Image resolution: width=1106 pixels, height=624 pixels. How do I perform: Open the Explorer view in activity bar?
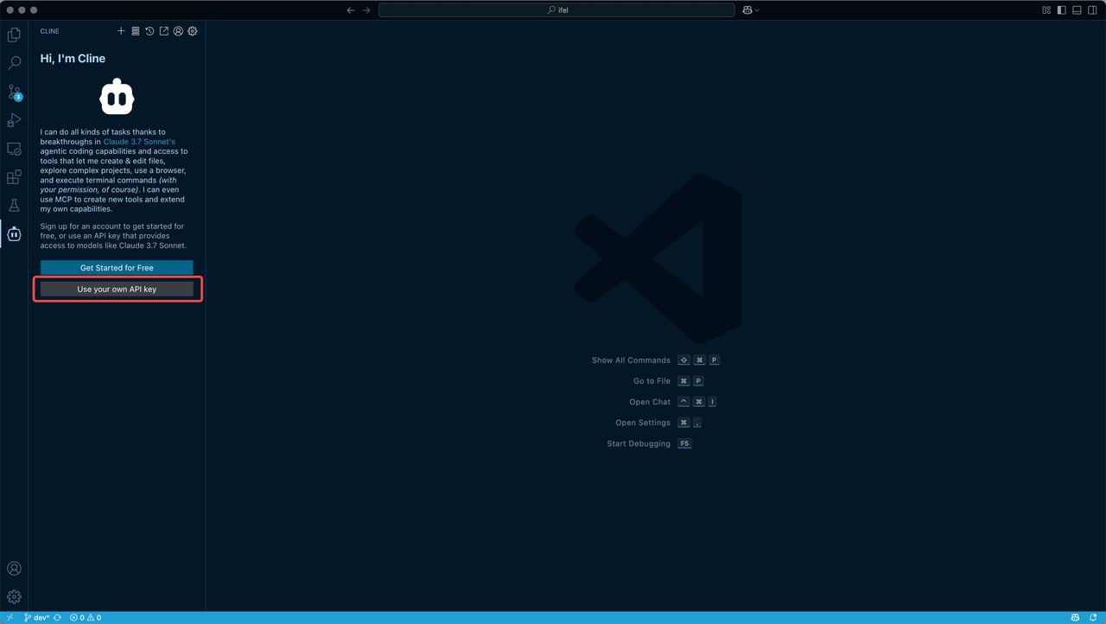tap(14, 35)
